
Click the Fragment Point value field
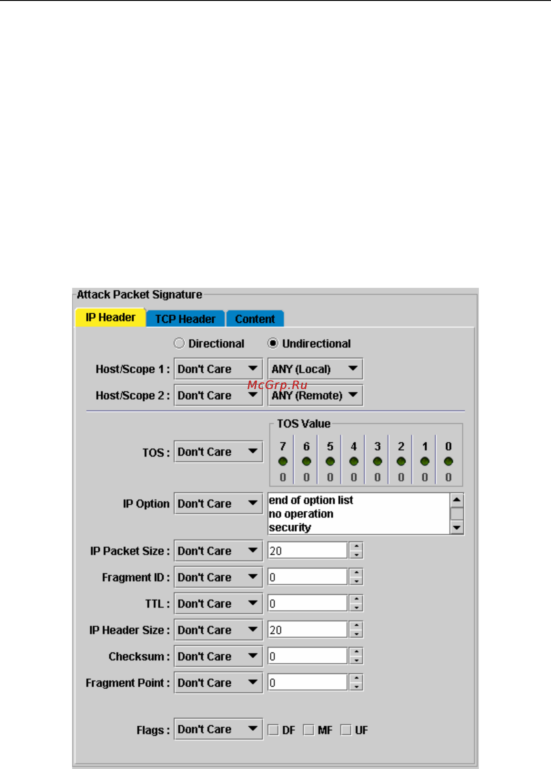point(308,683)
